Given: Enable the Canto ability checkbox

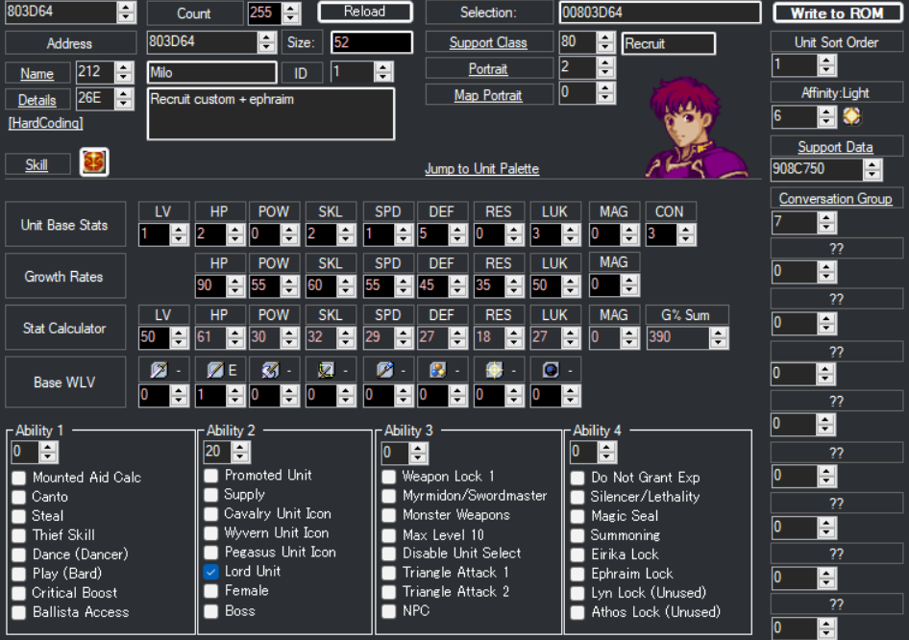Looking at the screenshot, I should 19,497.
